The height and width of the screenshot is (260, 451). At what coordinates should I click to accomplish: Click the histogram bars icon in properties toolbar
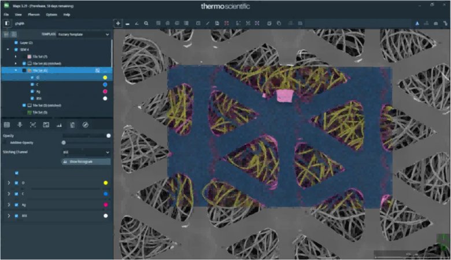coord(59,124)
